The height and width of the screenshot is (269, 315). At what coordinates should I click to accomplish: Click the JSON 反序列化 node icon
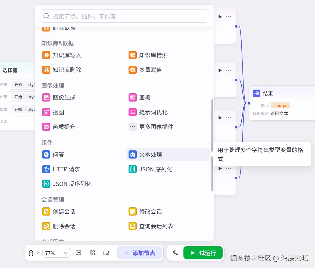tap(46, 184)
